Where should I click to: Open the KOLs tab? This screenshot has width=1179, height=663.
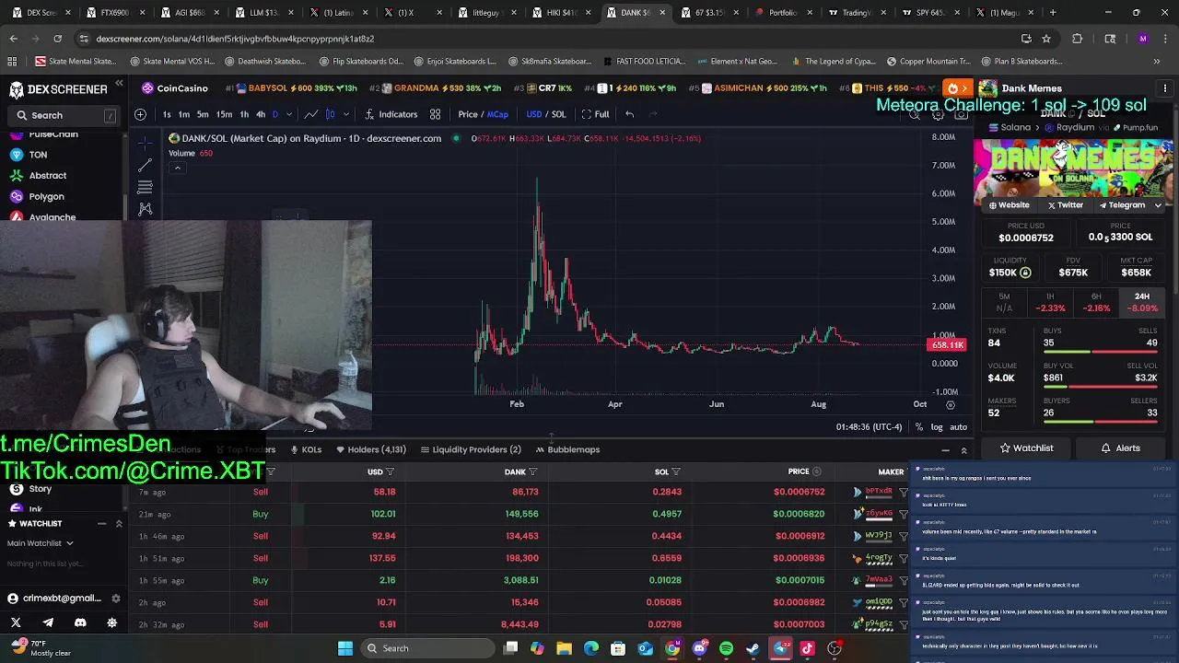tap(306, 450)
